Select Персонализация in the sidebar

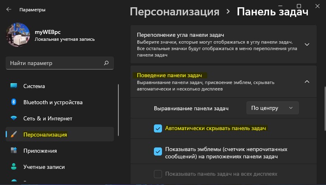(x=60, y=134)
